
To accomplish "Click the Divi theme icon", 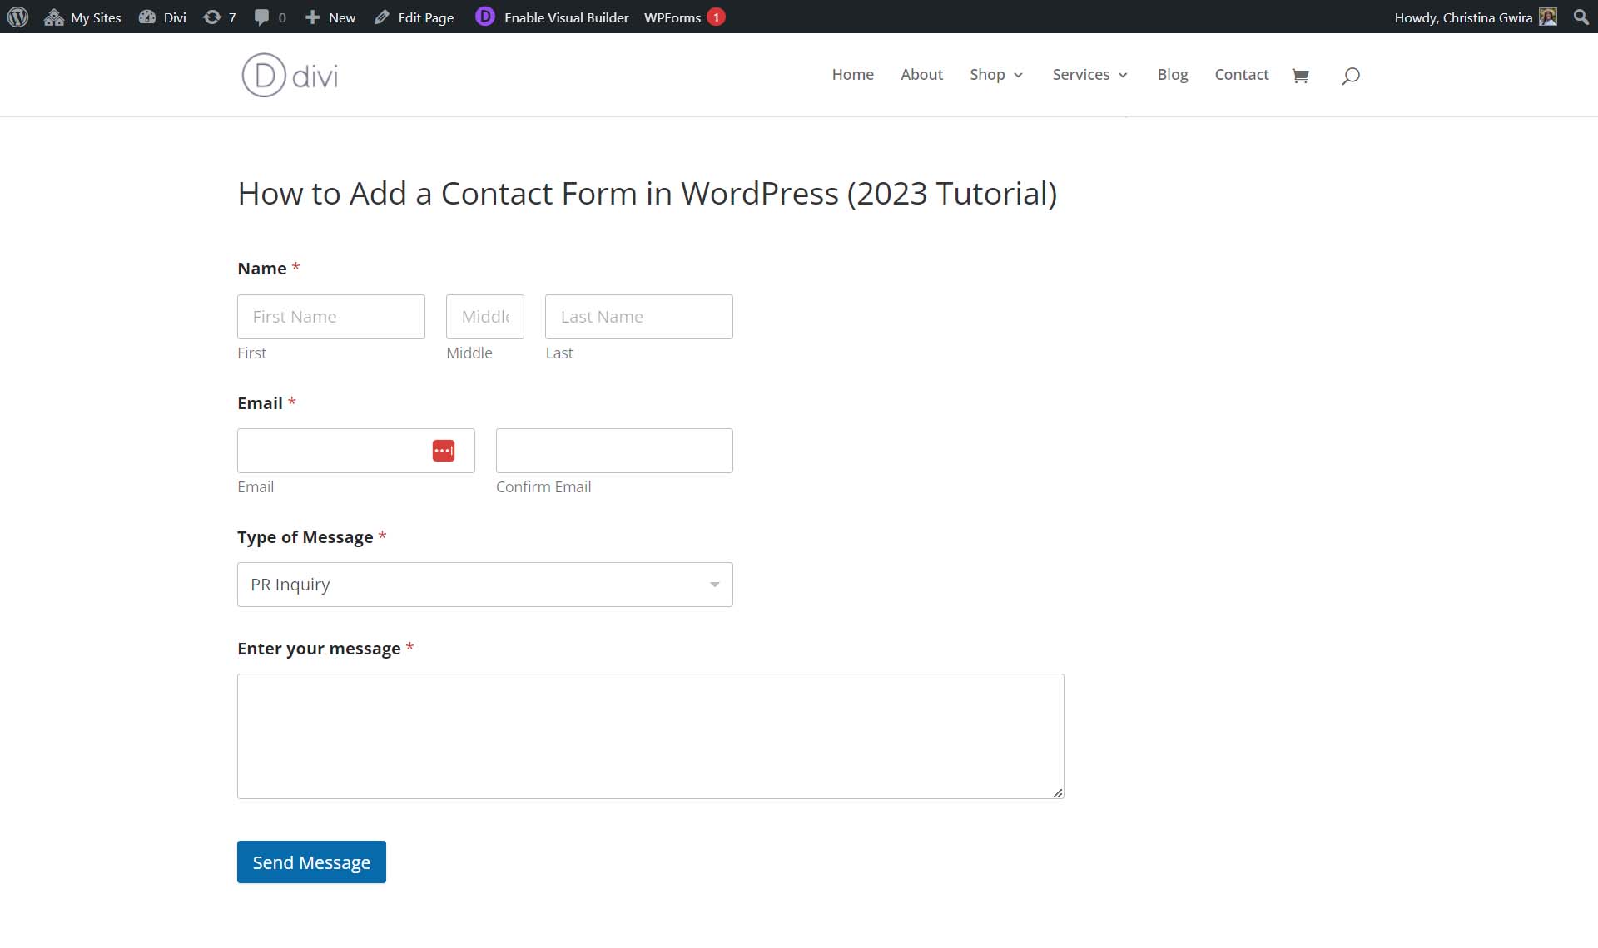I will [x=146, y=16].
